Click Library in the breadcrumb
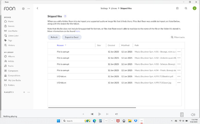Viewport: 200px width, 124px height. coord(114,8)
